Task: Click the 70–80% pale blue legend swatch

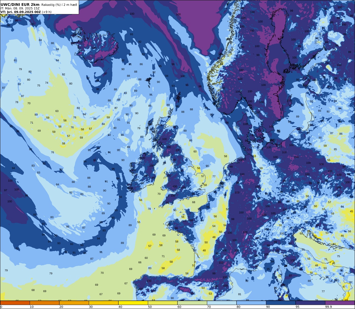Action: click(222, 303)
